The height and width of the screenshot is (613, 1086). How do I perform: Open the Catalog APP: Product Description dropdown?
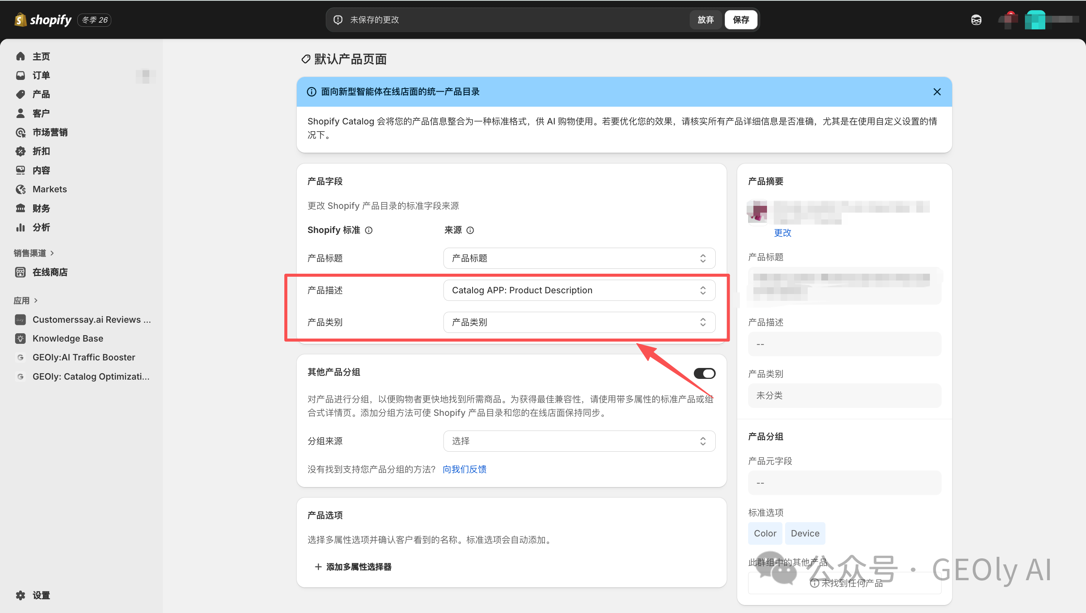pos(579,291)
